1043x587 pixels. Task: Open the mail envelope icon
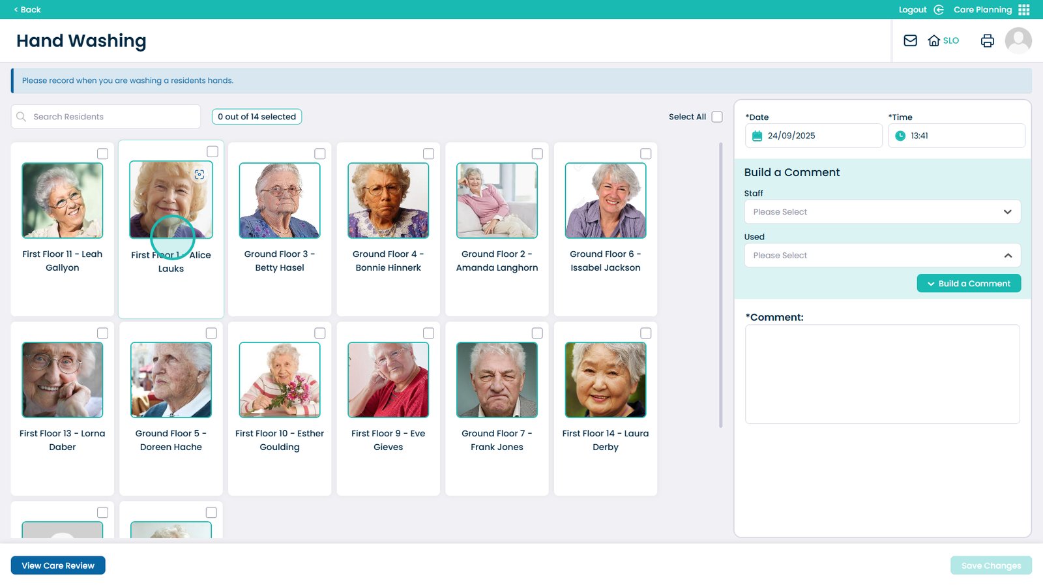pyautogui.click(x=910, y=40)
